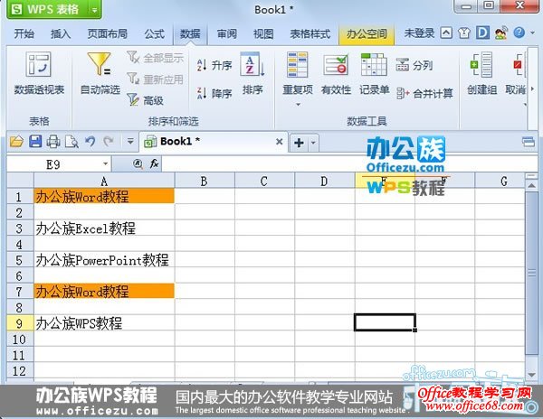Click the new document tab plus button
The height and width of the screenshot is (419, 543).
tap(299, 143)
